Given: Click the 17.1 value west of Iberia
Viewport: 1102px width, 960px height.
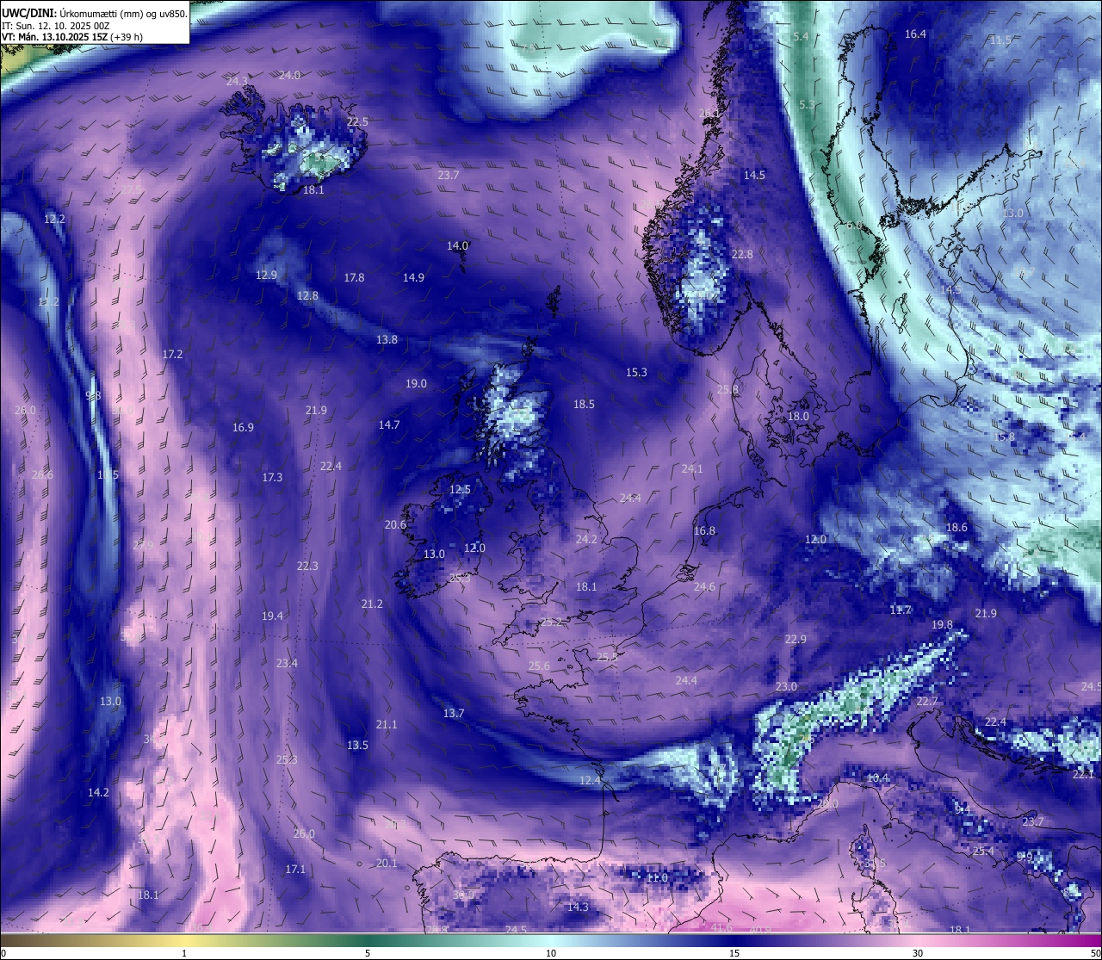Looking at the screenshot, I should click(x=295, y=869).
